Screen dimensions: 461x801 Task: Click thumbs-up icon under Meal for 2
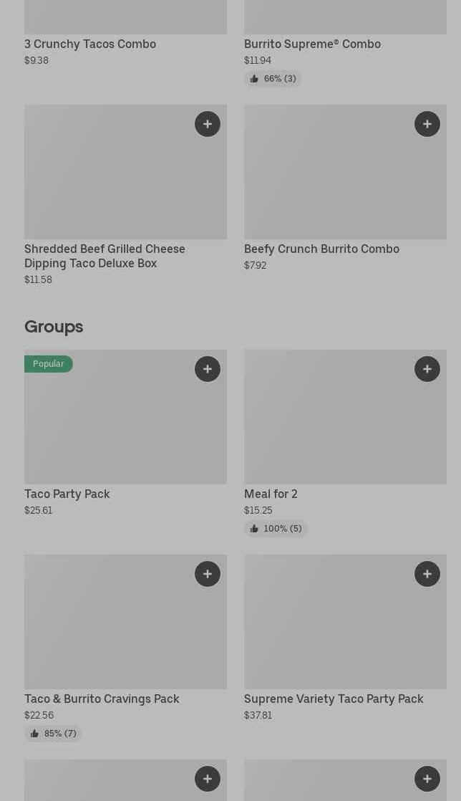tap(254, 529)
